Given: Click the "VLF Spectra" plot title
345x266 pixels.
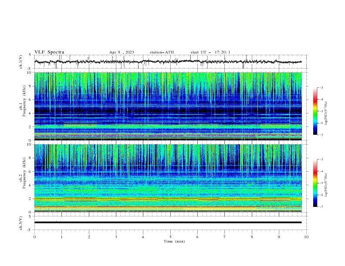Looking at the screenshot, I should tap(49, 52).
